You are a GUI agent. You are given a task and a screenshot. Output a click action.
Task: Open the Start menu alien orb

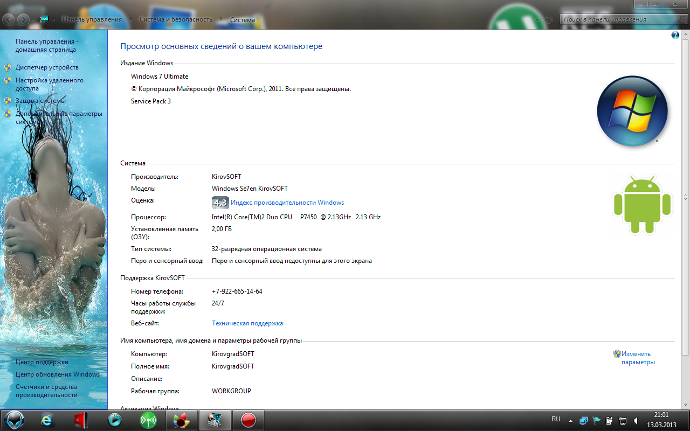point(15,419)
